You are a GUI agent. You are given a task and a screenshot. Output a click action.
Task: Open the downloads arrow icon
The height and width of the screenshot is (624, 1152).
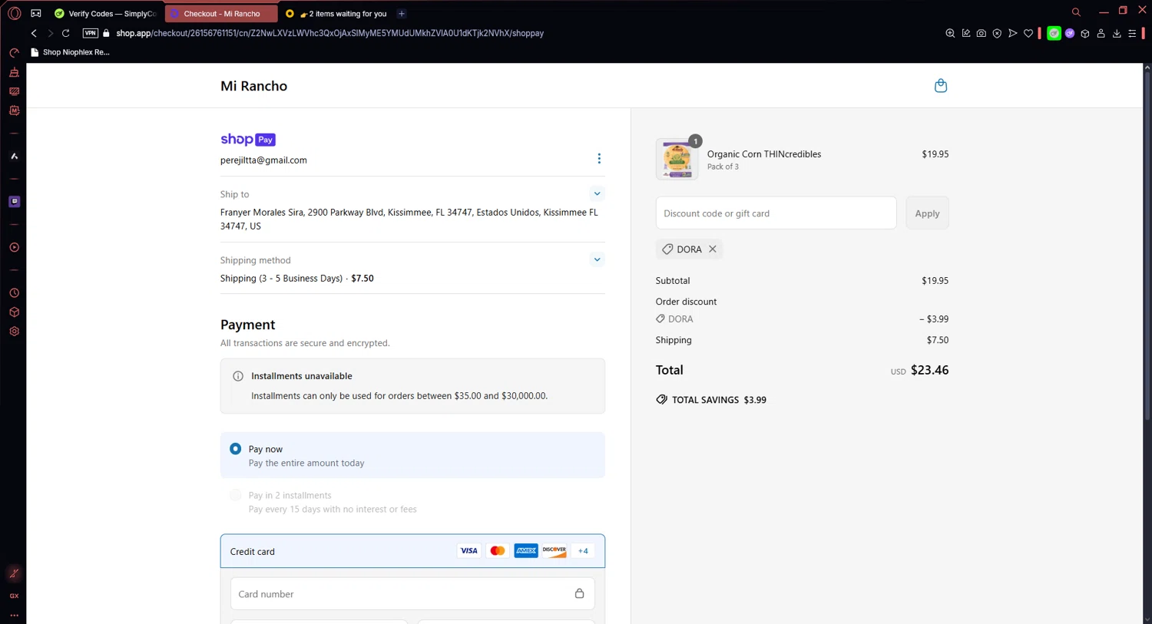(x=1117, y=33)
